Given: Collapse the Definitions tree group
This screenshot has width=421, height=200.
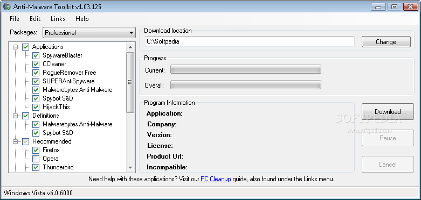Looking at the screenshot, I should 16,116.
